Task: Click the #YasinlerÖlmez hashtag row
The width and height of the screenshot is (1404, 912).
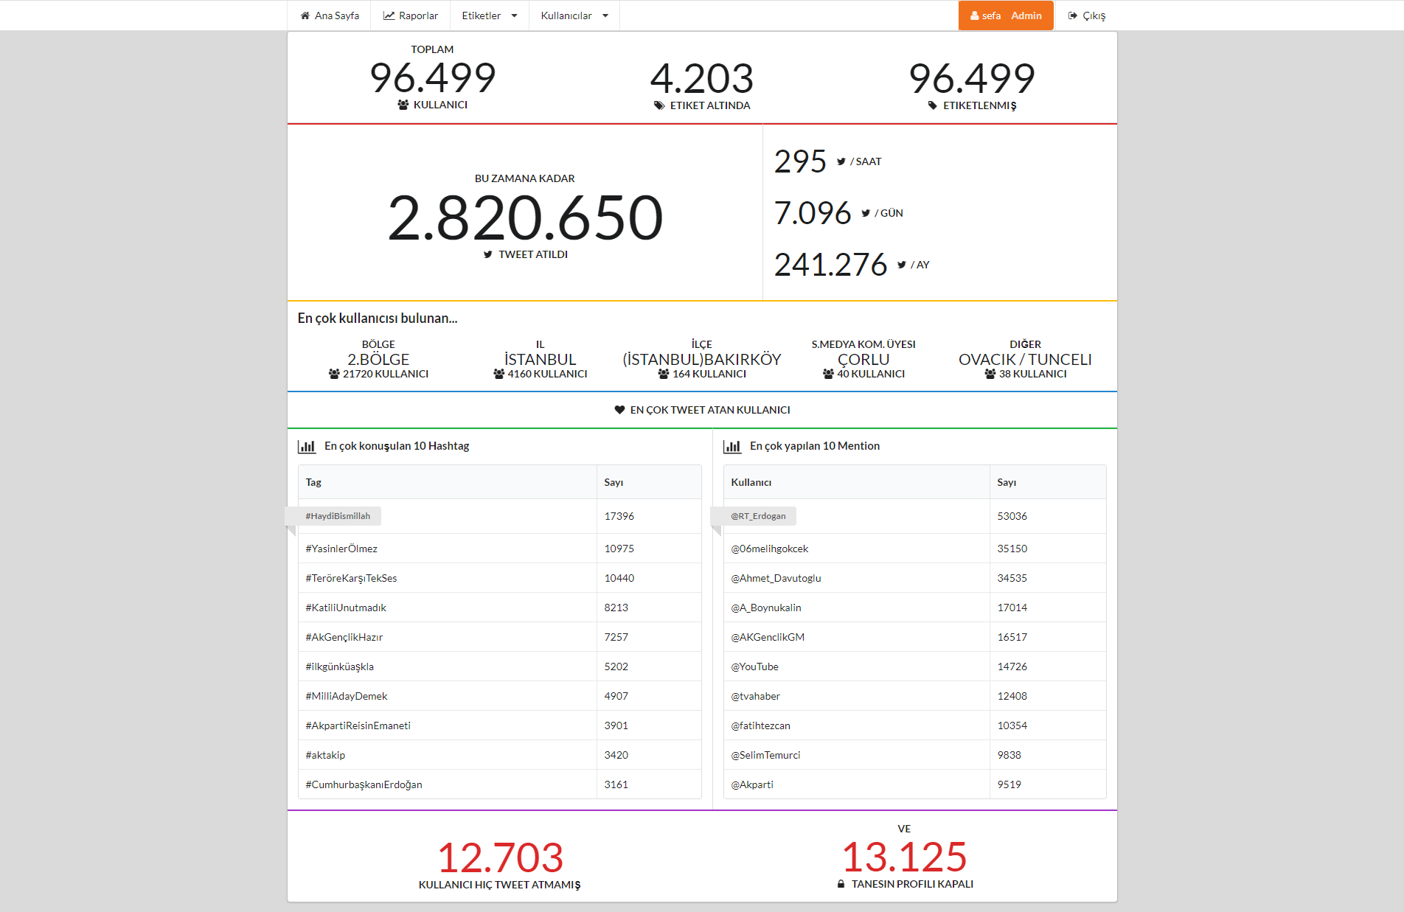Action: click(x=499, y=549)
